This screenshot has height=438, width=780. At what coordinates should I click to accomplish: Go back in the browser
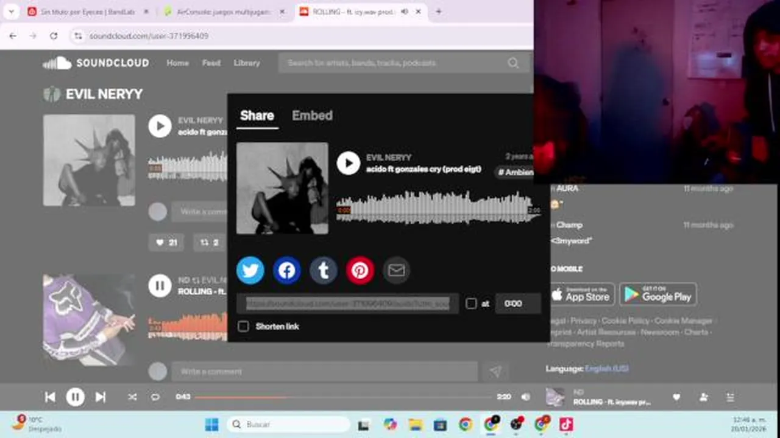(13, 36)
